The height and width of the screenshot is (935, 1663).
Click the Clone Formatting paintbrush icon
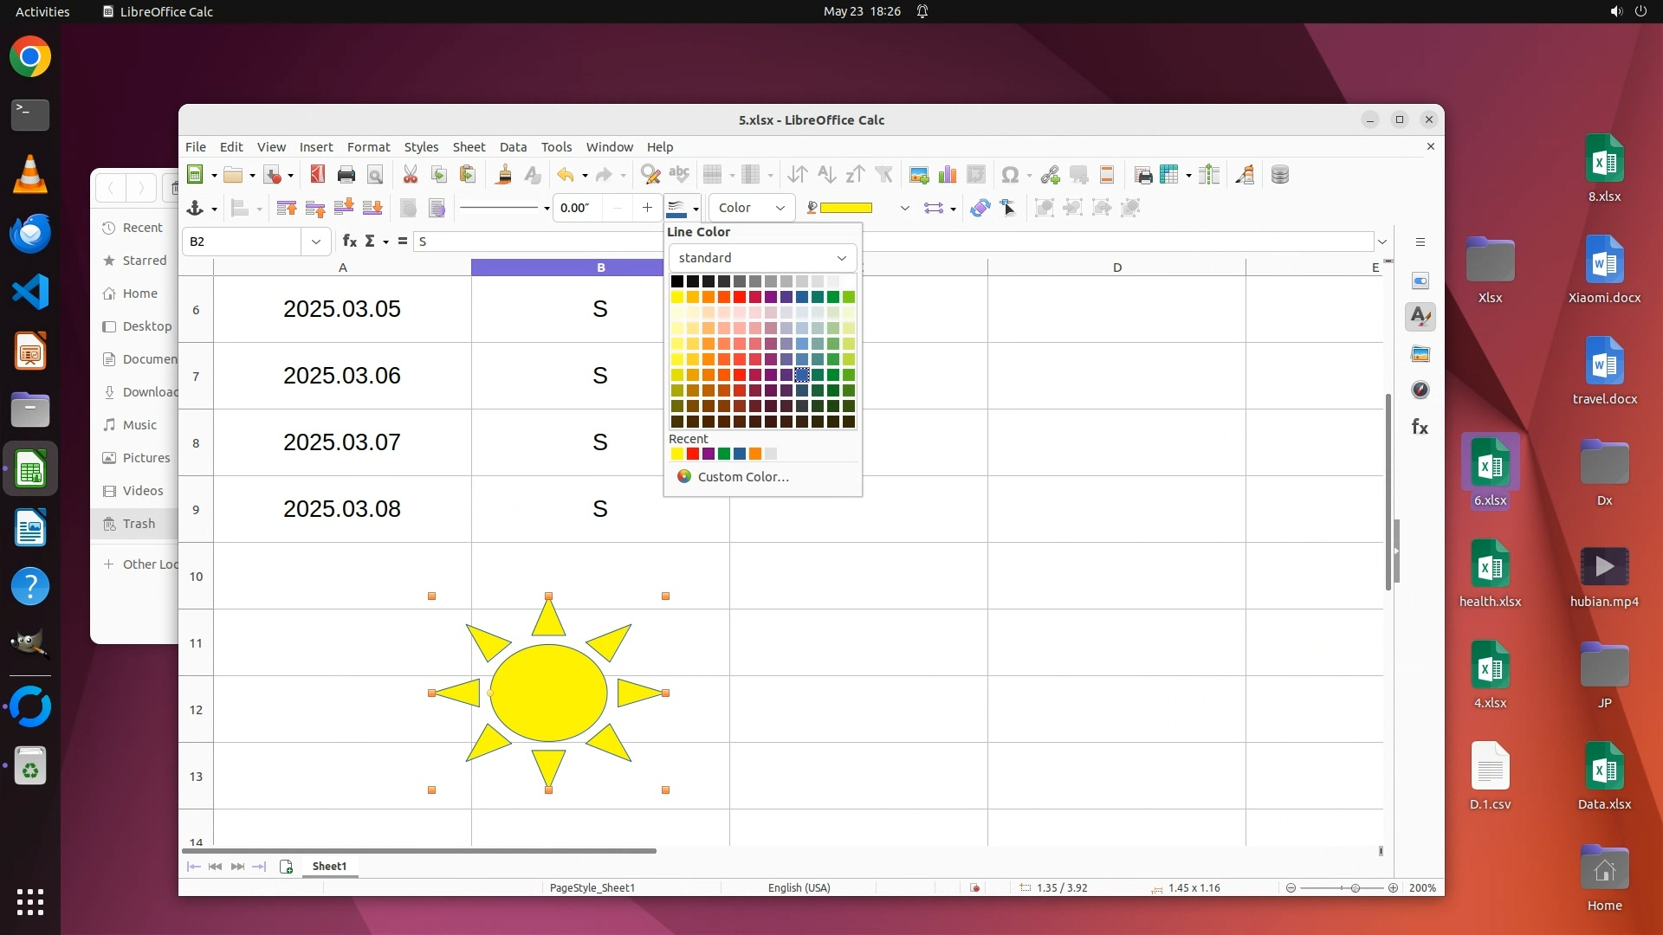[503, 175]
